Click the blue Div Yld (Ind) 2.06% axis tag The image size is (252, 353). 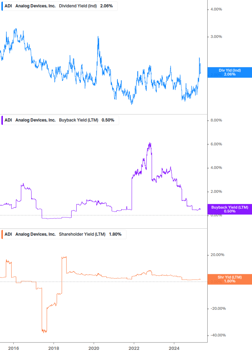(x=230, y=72)
